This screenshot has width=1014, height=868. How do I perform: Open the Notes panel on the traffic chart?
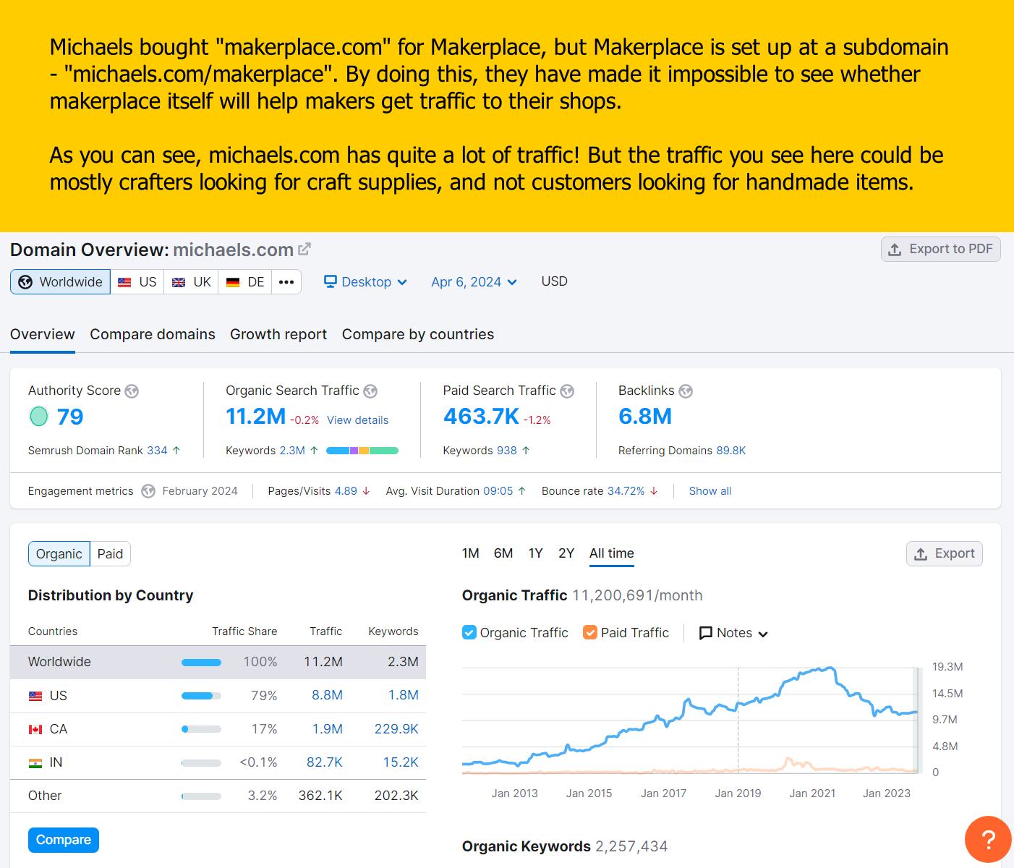(x=732, y=633)
